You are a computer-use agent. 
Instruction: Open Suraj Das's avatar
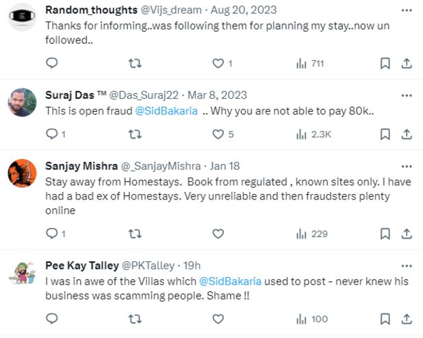point(22,101)
